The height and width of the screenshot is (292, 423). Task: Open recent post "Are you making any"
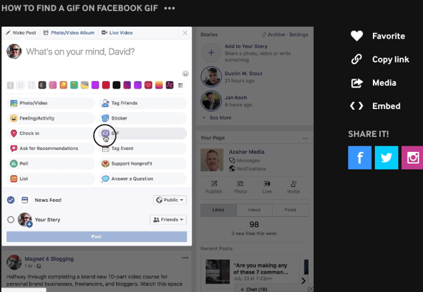coord(260,269)
